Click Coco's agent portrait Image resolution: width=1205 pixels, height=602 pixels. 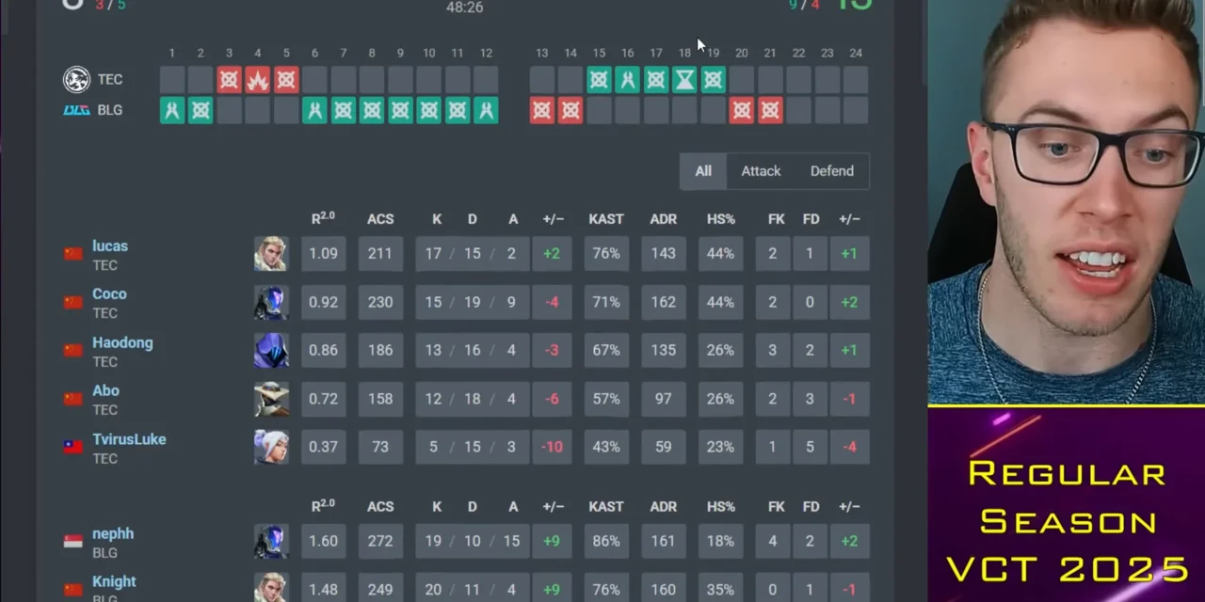click(271, 302)
